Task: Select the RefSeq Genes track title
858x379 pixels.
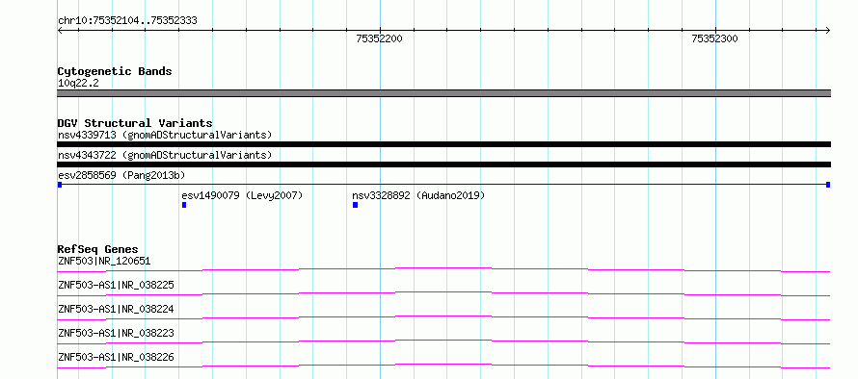Action: 97,249
